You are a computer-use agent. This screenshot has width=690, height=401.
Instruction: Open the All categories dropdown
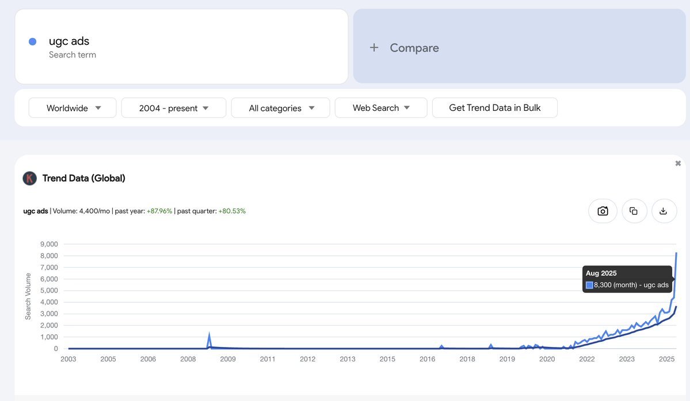280,108
